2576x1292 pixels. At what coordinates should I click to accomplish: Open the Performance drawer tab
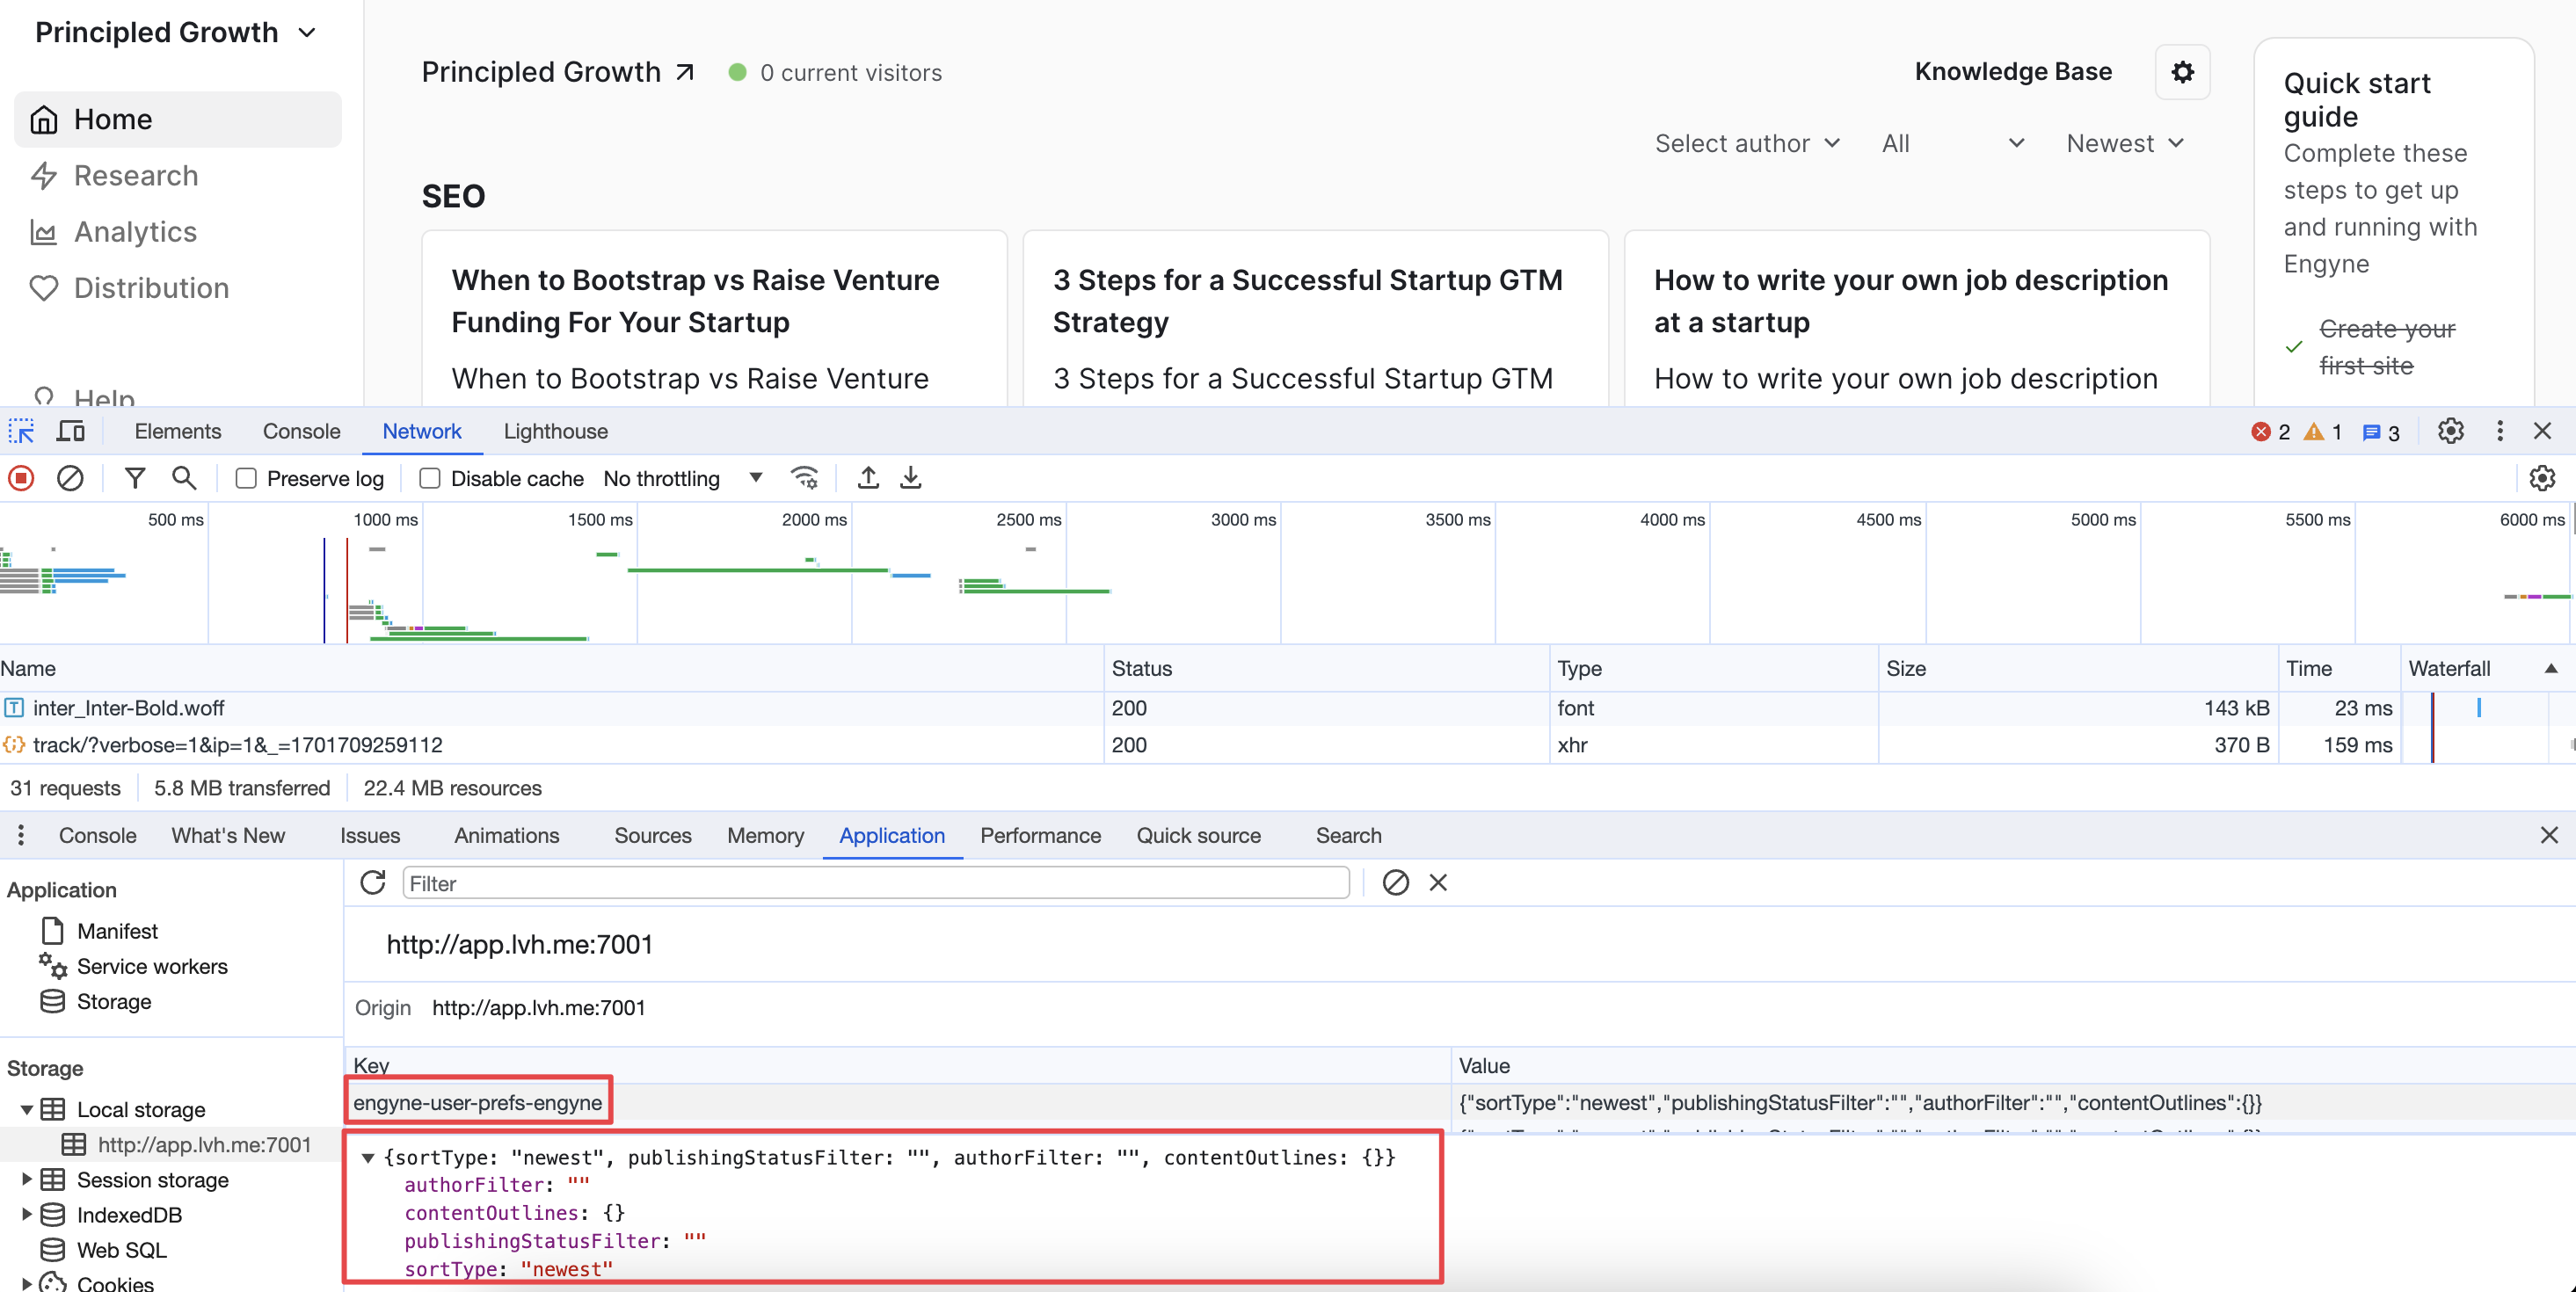pos(1040,835)
